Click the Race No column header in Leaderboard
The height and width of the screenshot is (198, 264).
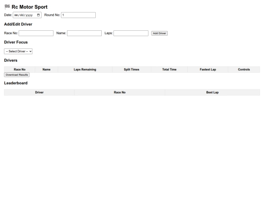pos(120,92)
